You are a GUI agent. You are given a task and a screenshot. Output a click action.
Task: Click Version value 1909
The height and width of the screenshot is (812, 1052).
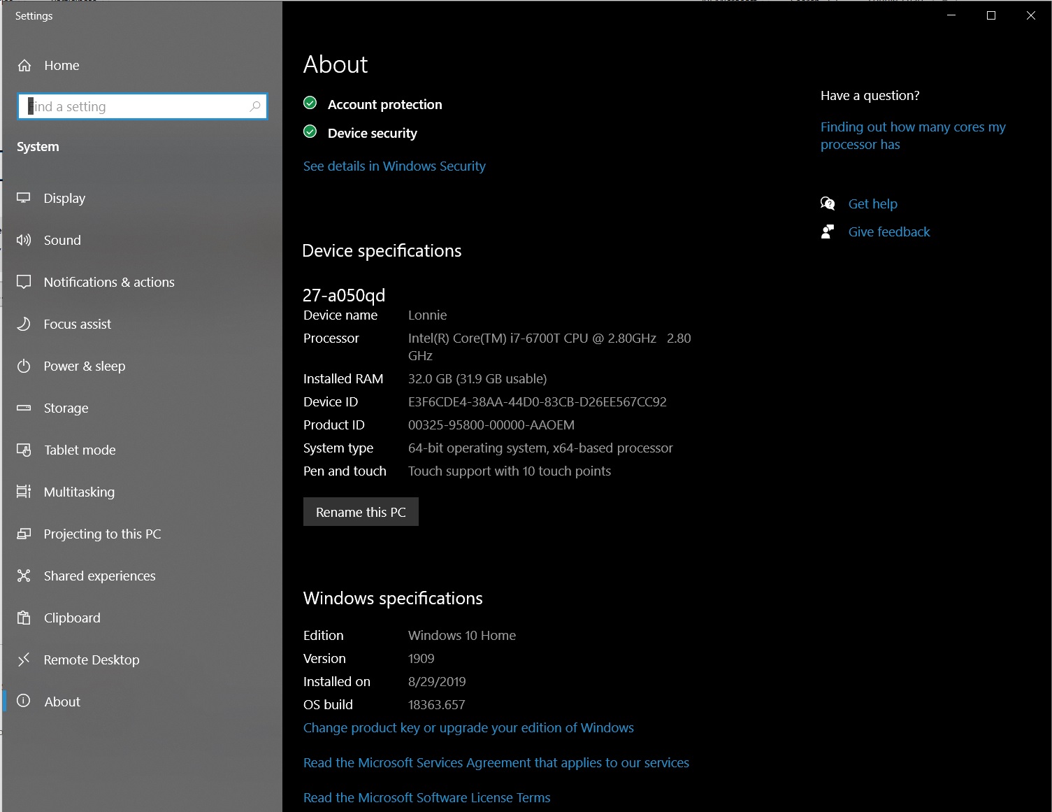pyautogui.click(x=421, y=658)
